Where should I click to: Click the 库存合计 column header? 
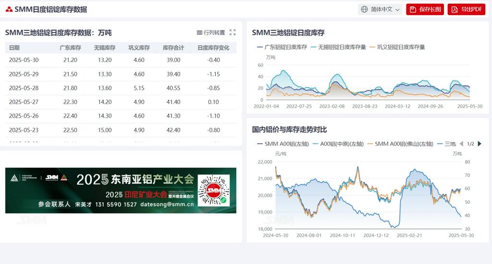pos(173,48)
